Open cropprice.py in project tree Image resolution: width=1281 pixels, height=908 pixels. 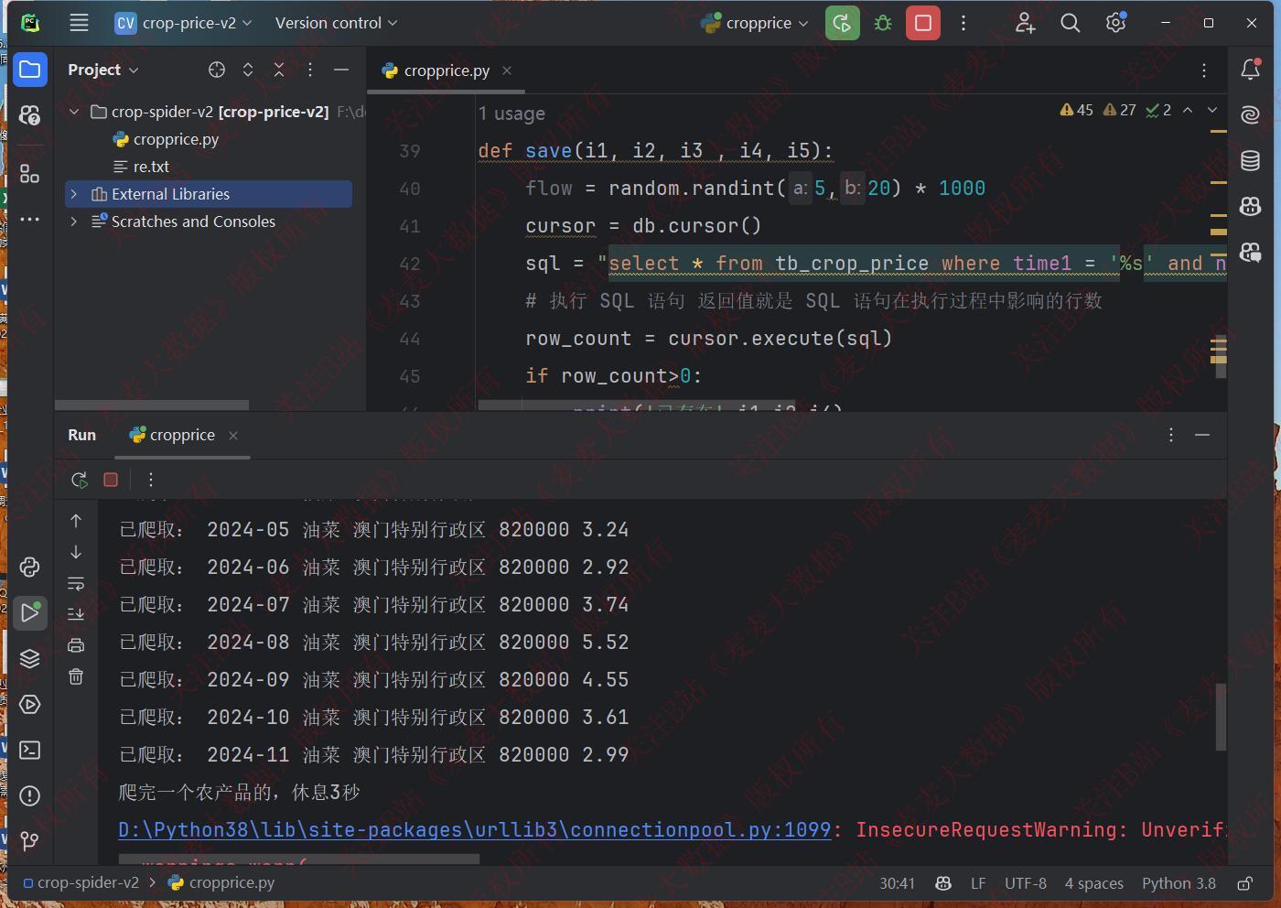pyautogui.click(x=176, y=139)
